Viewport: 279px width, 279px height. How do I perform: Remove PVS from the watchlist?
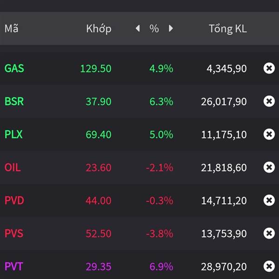(x=269, y=233)
